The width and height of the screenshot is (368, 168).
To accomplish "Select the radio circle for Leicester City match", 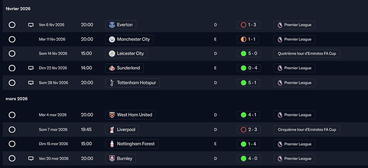I will [x=12, y=54].
